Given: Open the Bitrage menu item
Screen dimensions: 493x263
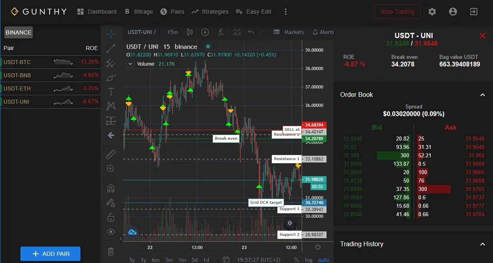Looking at the screenshot, I should pyautogui.click(x=139, y=12).
